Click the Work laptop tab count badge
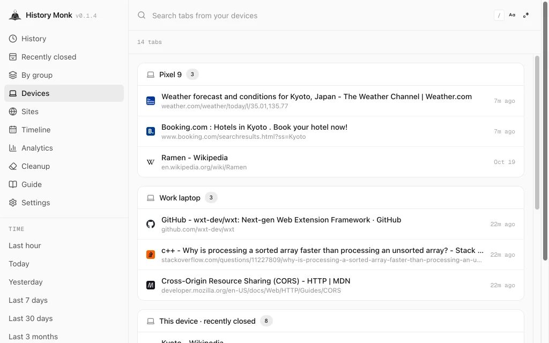The image size is (549, 343). pyautogui.click(x=211, y=197)
